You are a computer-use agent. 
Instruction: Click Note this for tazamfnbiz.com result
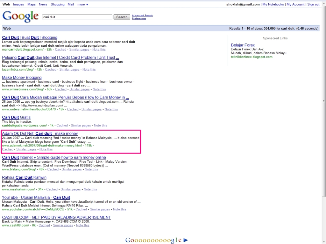pos(89,70)
